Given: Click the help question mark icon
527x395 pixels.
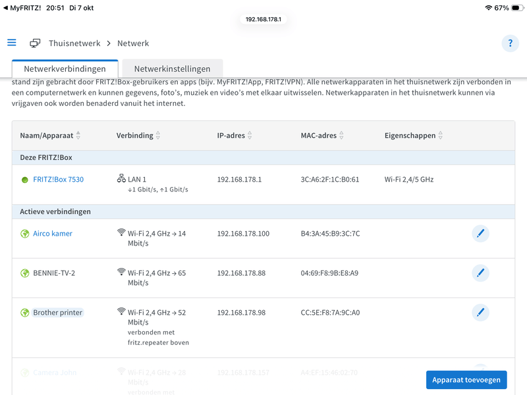Looking at the screenshot, I should point(510,43).
